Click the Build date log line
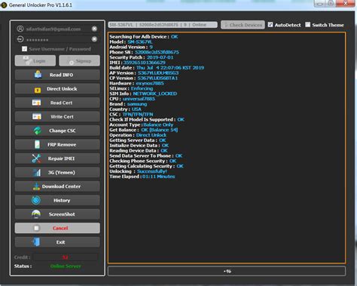 point(157,68)
